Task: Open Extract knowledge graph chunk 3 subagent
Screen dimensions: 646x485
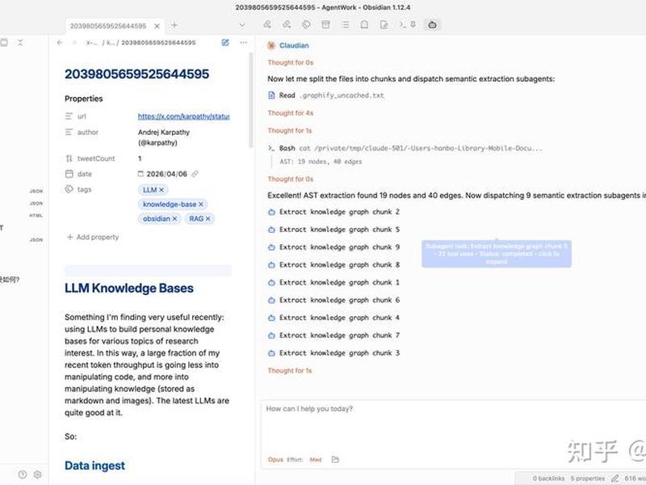Action: click(x=333, y=353)
